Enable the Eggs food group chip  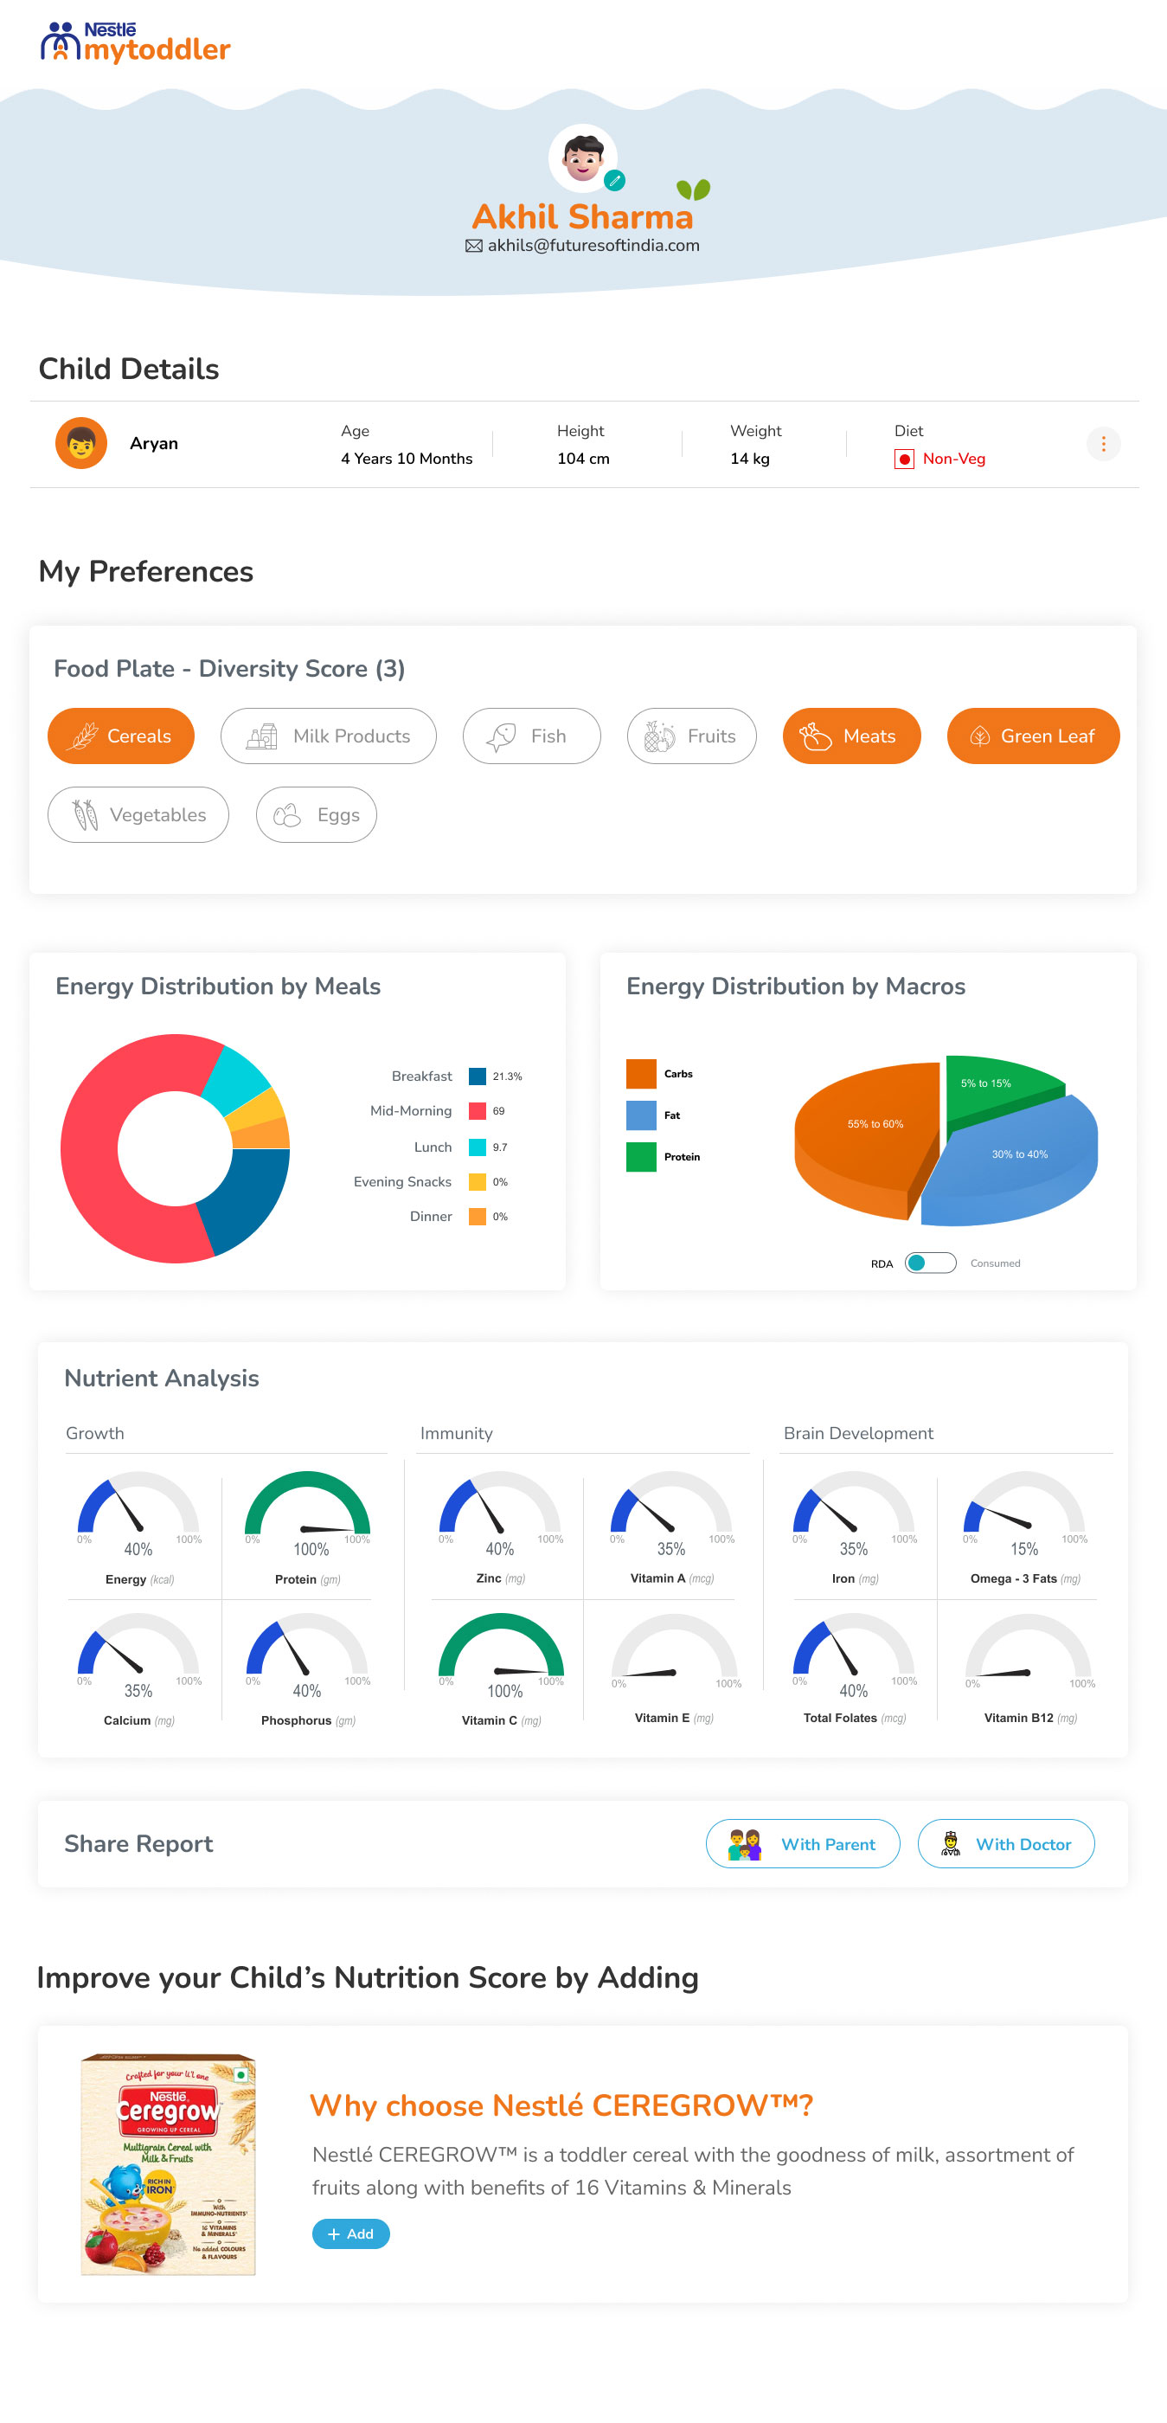click(316, 814)
